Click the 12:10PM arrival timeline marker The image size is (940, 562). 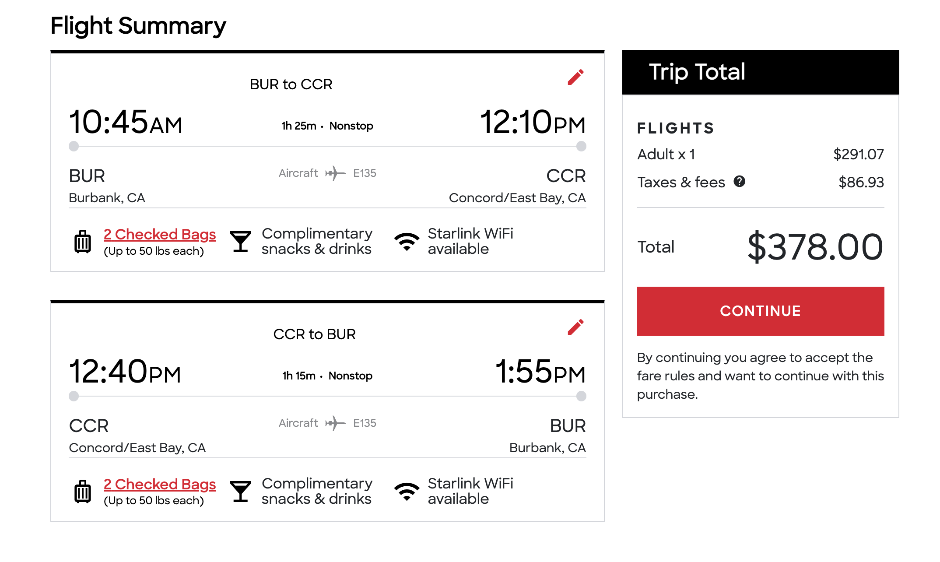click(581, 146)
